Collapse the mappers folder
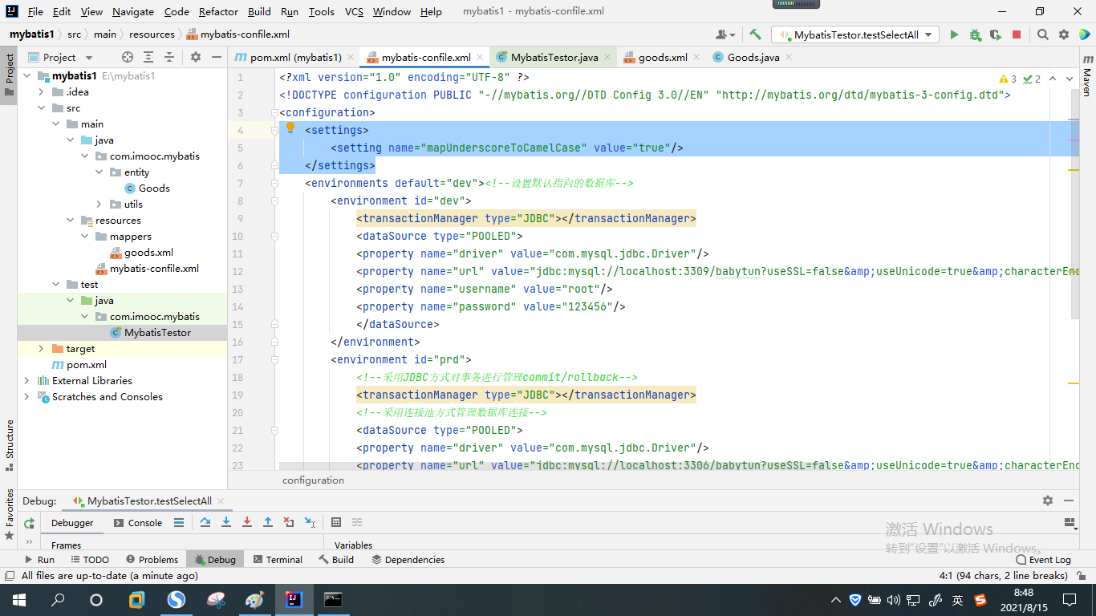Screen dimensions: 1096x616 tap(85, 237)
